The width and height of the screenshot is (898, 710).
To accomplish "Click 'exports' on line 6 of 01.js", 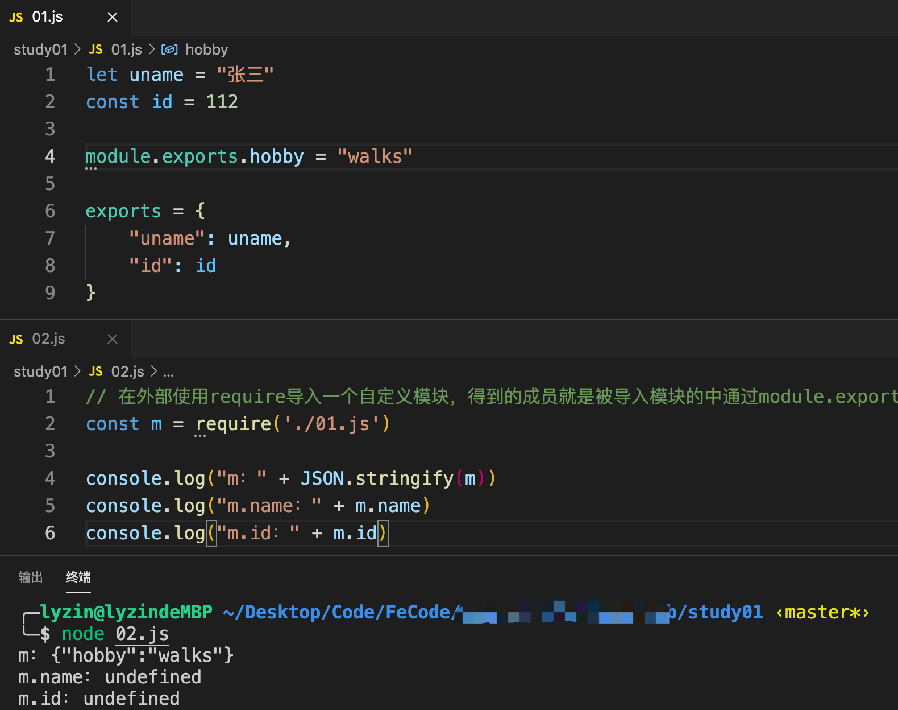I will [x=123, y=211].
